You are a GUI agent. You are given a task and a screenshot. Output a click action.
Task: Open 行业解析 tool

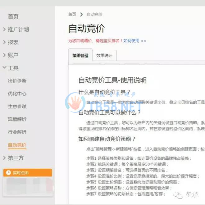pos(17,132)
